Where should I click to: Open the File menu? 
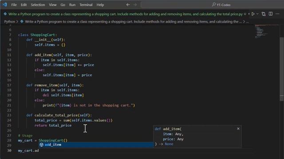[14, 5]
